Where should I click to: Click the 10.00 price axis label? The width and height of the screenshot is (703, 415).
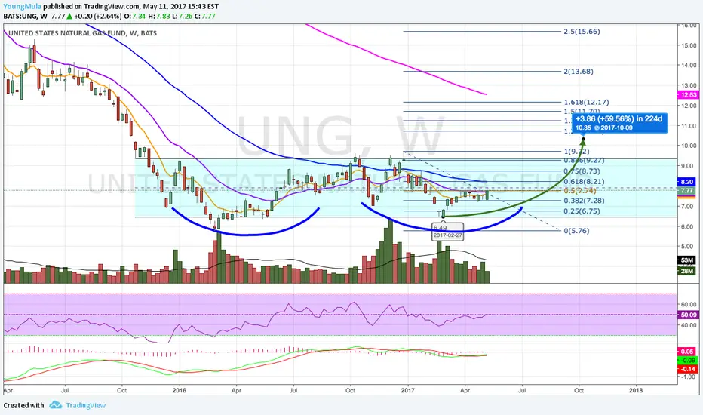click(689, 146)
